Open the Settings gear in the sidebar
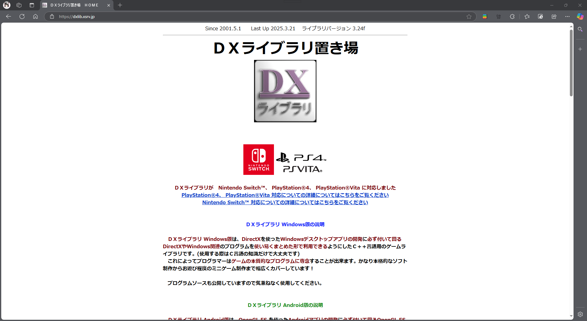The height and width of the screenshot is (321, 587). click(580, 314)
